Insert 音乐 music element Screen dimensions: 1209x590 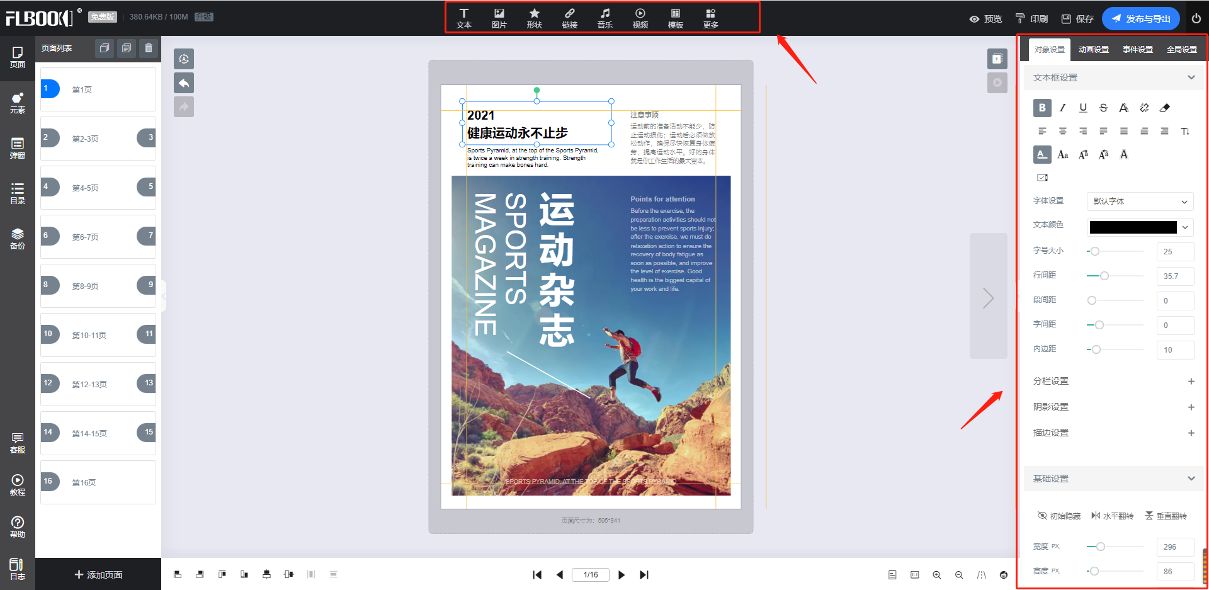pyautogui.click(x=605, y=18)
